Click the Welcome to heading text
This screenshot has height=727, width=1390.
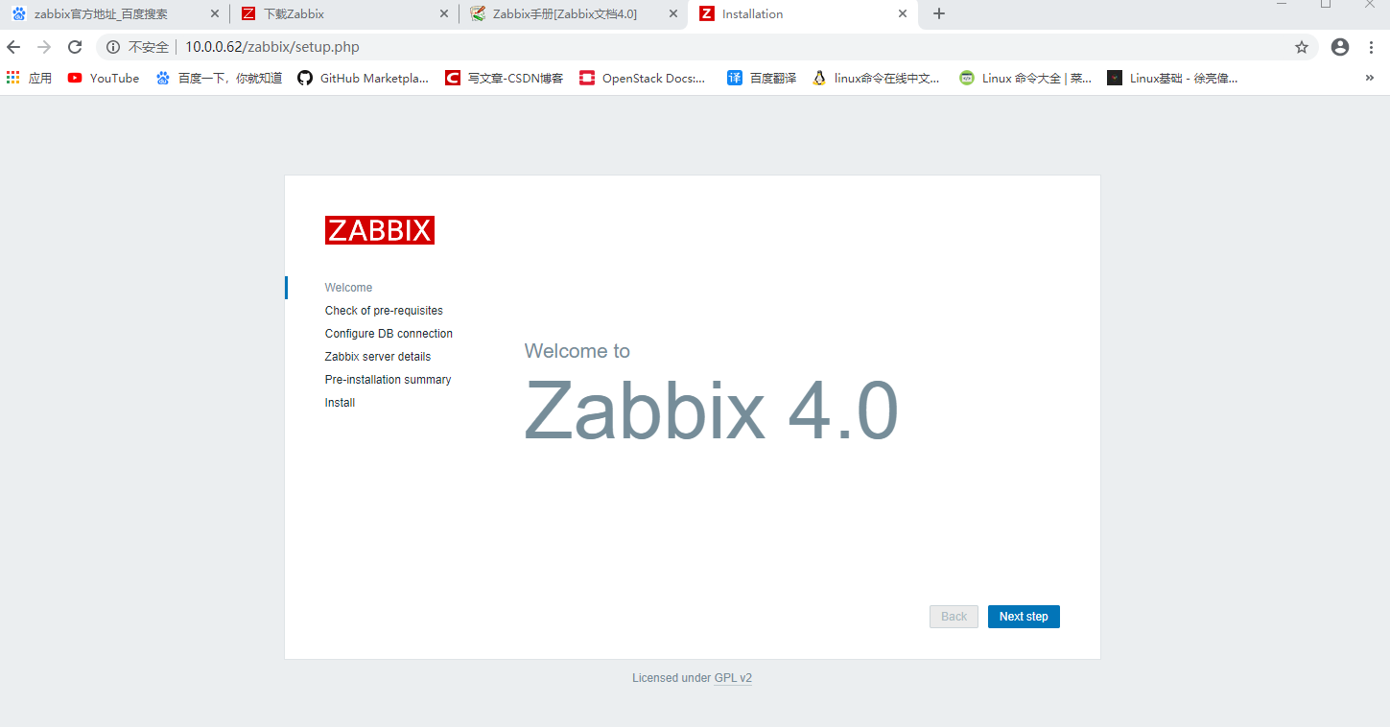[577, 351]
